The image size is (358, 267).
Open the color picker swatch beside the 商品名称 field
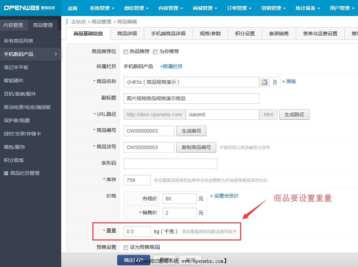[265, 82]
